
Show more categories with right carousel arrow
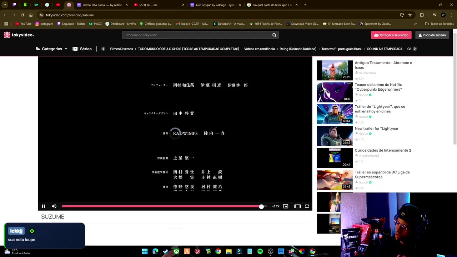tap(415, 49)
